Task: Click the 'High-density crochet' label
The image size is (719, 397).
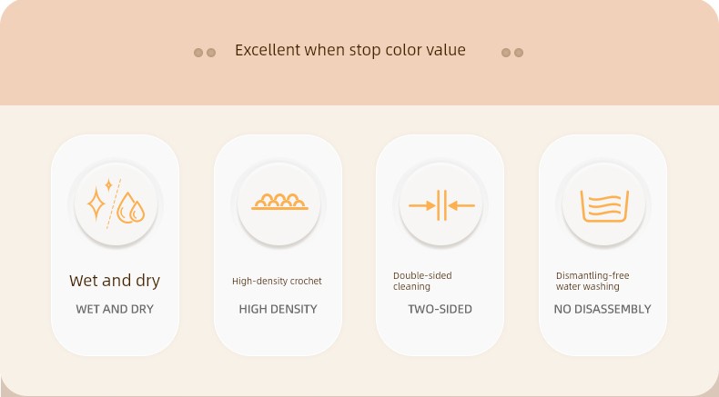Action: click(x=277, y=281)
